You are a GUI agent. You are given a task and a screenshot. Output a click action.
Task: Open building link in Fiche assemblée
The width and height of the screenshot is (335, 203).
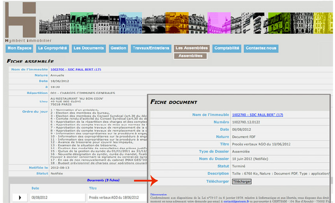(x=76, y=70)
